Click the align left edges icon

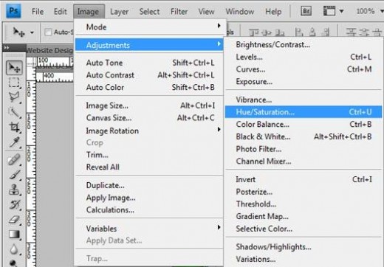click(x=299, y=32)
